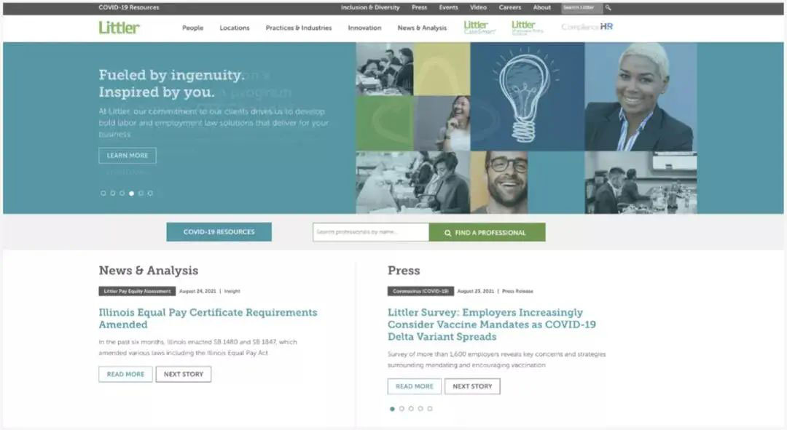
Task: Click the Find a Professional button
Action: pyautogui.click(x=487, y=233)
